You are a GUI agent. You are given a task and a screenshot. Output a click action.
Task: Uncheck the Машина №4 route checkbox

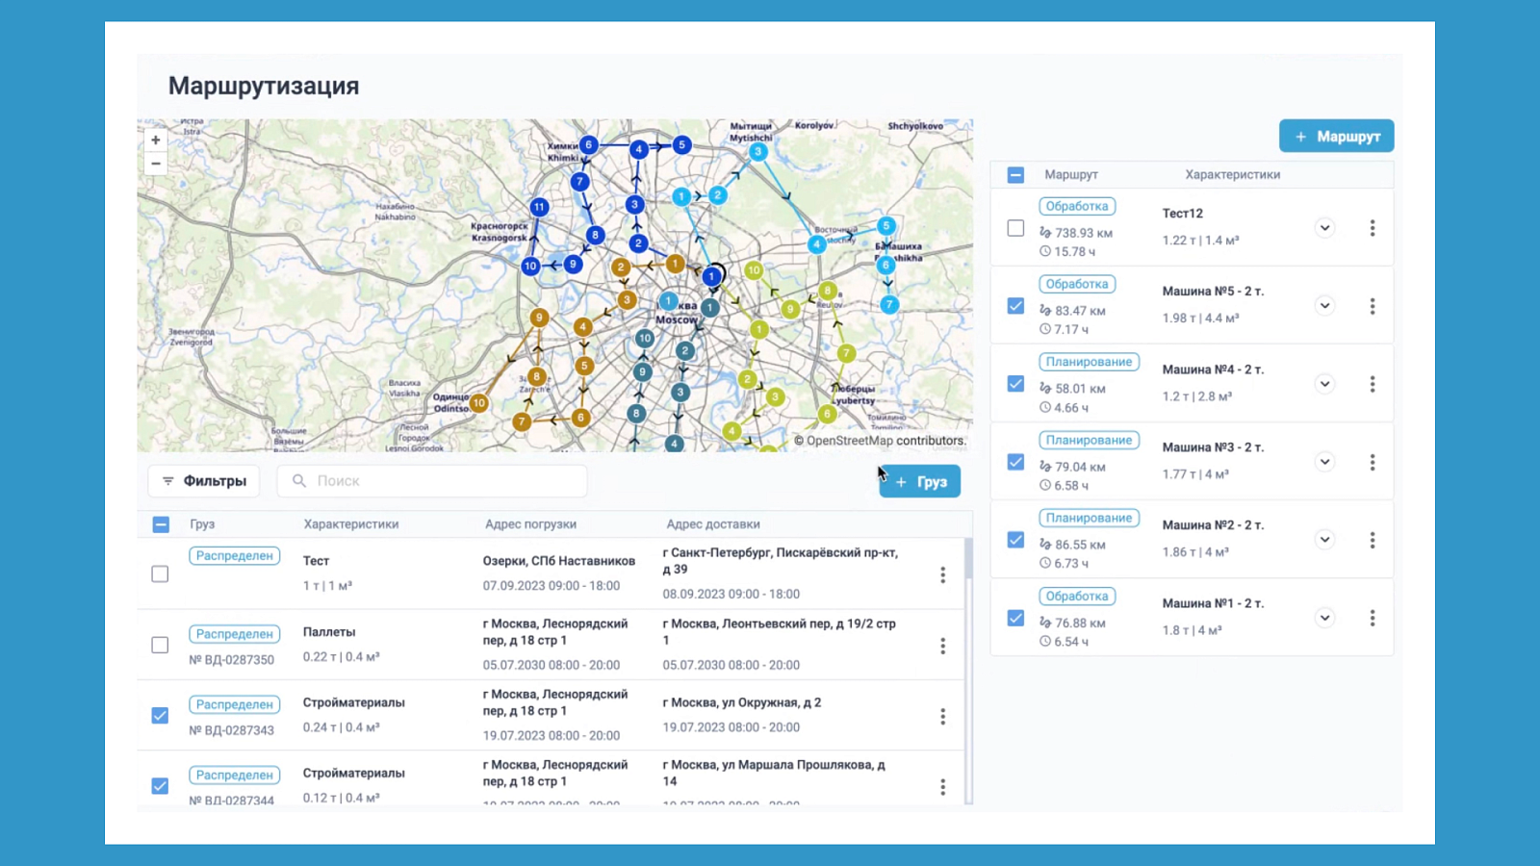click(x=1015, y=384)
